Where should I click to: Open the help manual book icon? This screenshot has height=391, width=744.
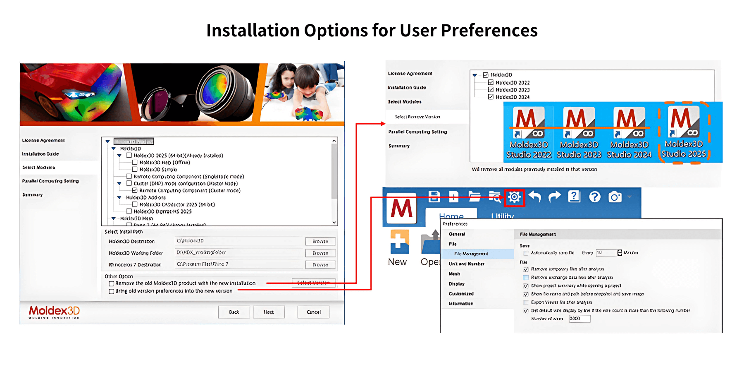575,197
